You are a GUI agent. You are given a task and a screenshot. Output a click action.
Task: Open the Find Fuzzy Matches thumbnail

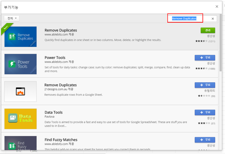tap(20, 143)
